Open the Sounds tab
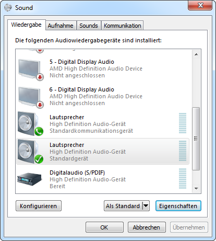Screen dimensions: 216x241 89,26
